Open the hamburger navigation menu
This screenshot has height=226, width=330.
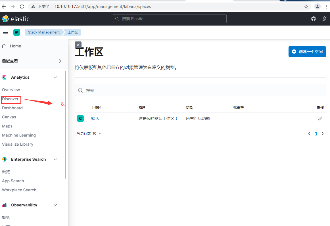pos(5,32)
